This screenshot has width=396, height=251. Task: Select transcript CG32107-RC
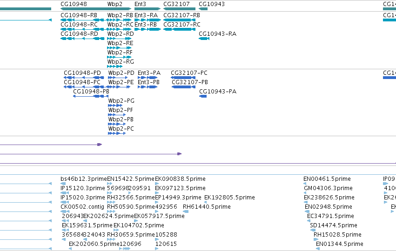[x=182, y=25]
